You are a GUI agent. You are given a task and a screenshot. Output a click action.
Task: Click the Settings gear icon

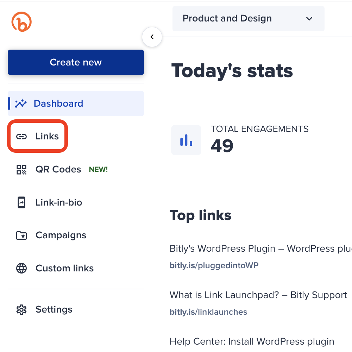tap(21, 310)
